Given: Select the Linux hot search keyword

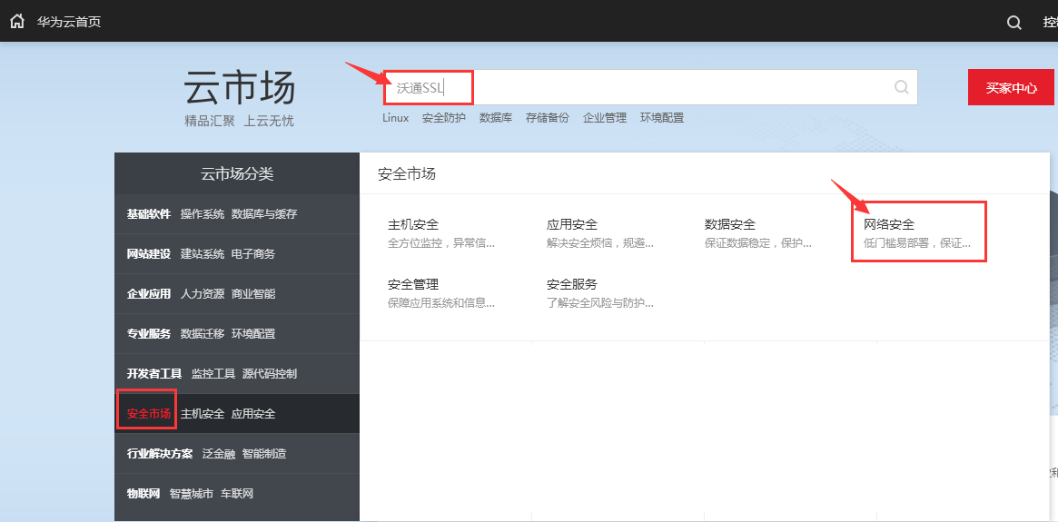Looking at the screenshot, I should pos(395,118).
